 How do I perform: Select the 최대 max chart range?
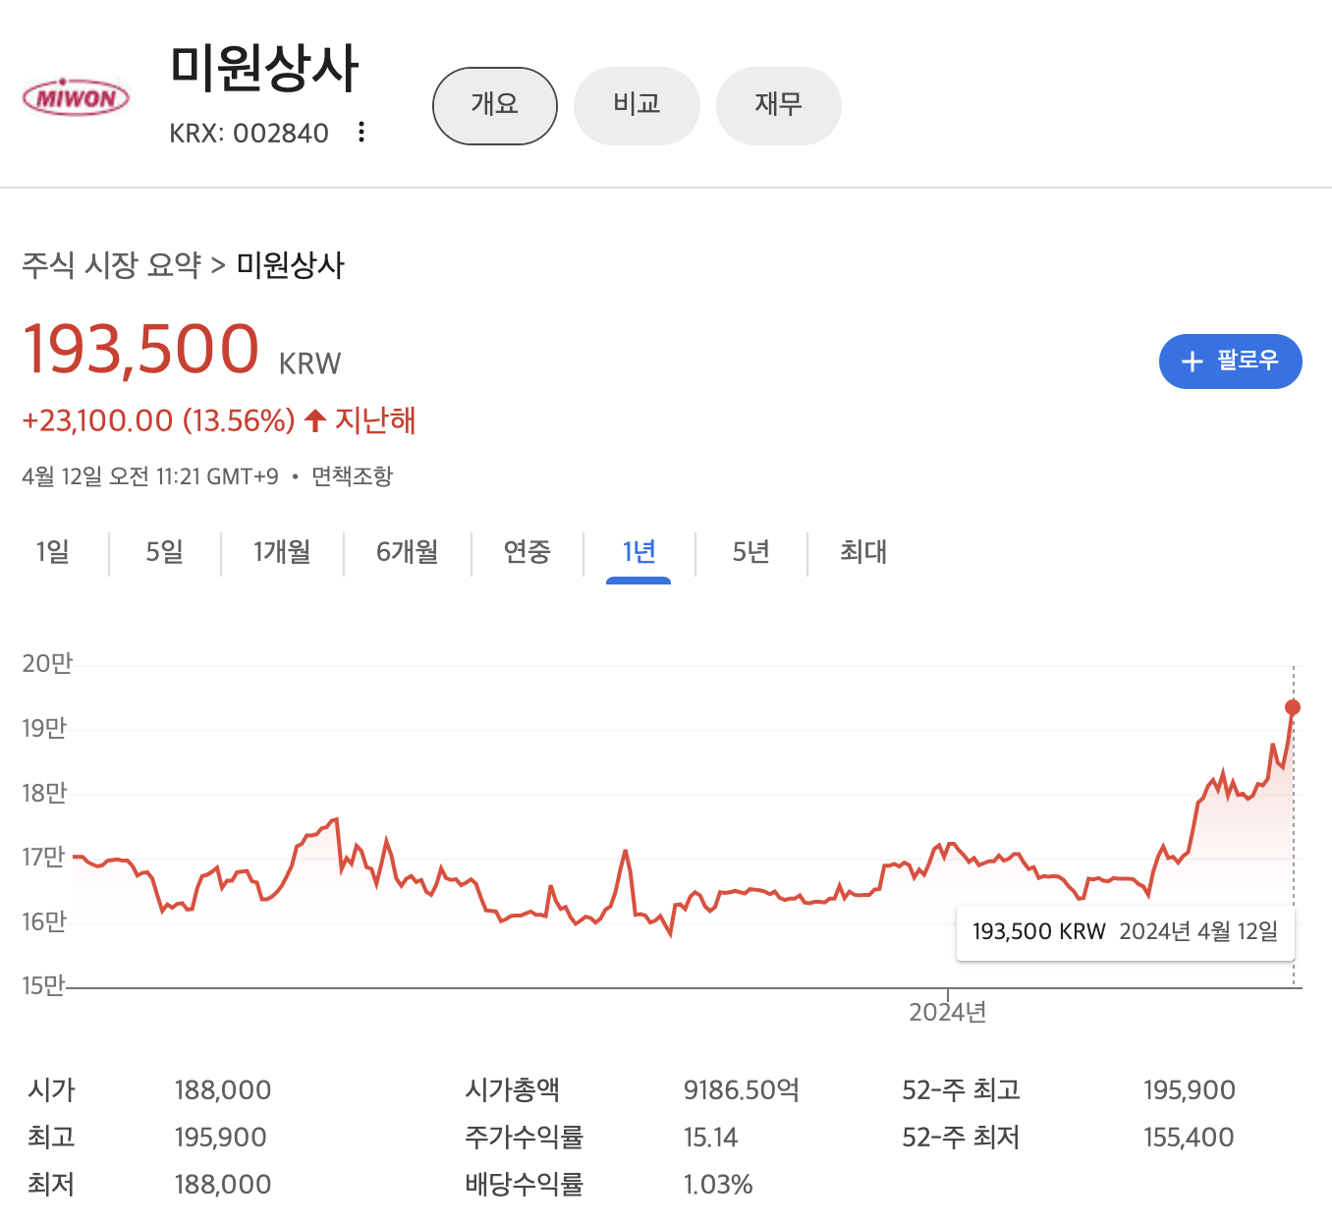(863, 552)
